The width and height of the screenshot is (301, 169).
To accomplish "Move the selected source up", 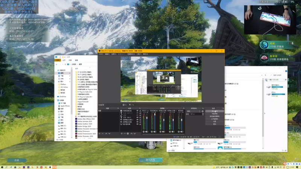I will [x=131, y=134].
